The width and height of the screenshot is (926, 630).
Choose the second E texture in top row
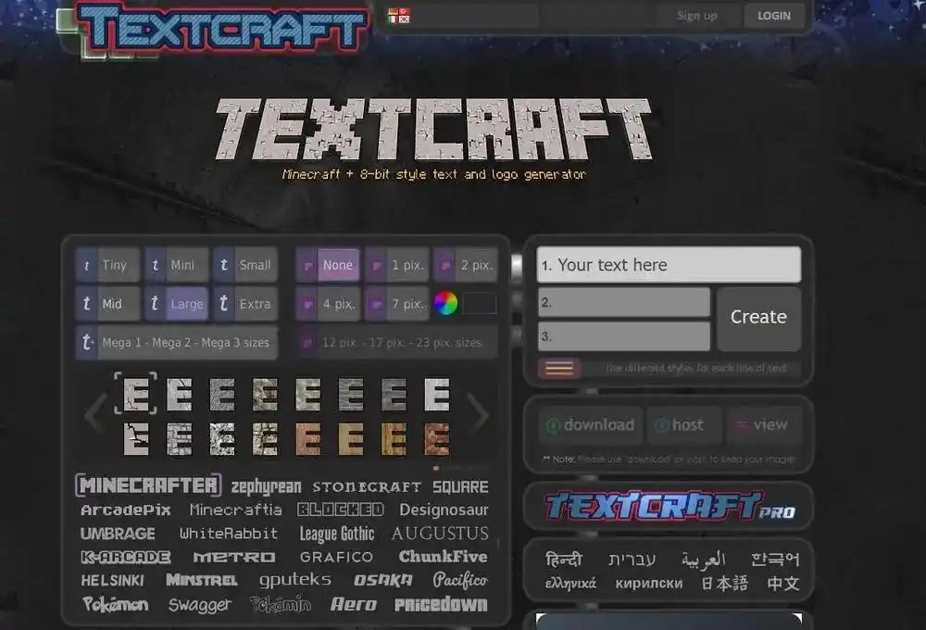pos(179,394)
